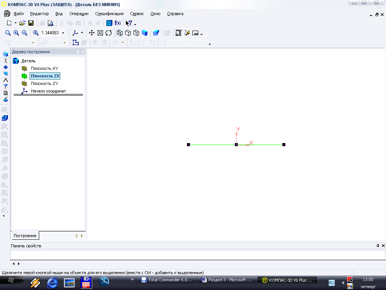The image size is (386, 290).
Task: Open the spatial curves panel on compact toolbar
Action: pos(6,61)
